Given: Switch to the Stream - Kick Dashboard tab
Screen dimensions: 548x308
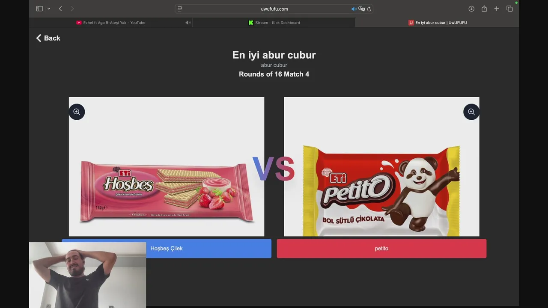Looking at the screenshot, I should pos(274,23).
